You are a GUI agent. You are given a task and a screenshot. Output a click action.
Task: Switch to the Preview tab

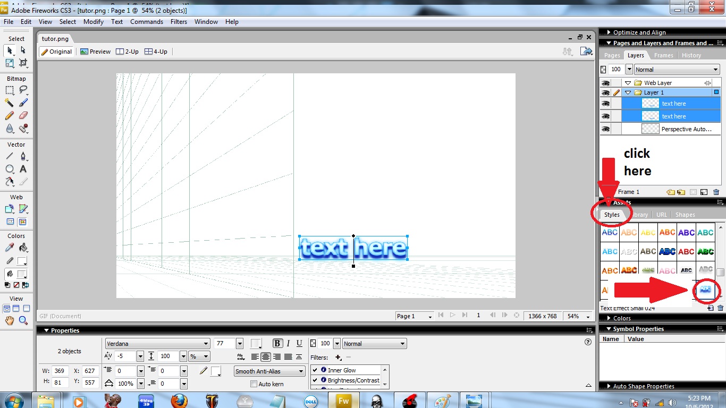[x=96, y=52]
